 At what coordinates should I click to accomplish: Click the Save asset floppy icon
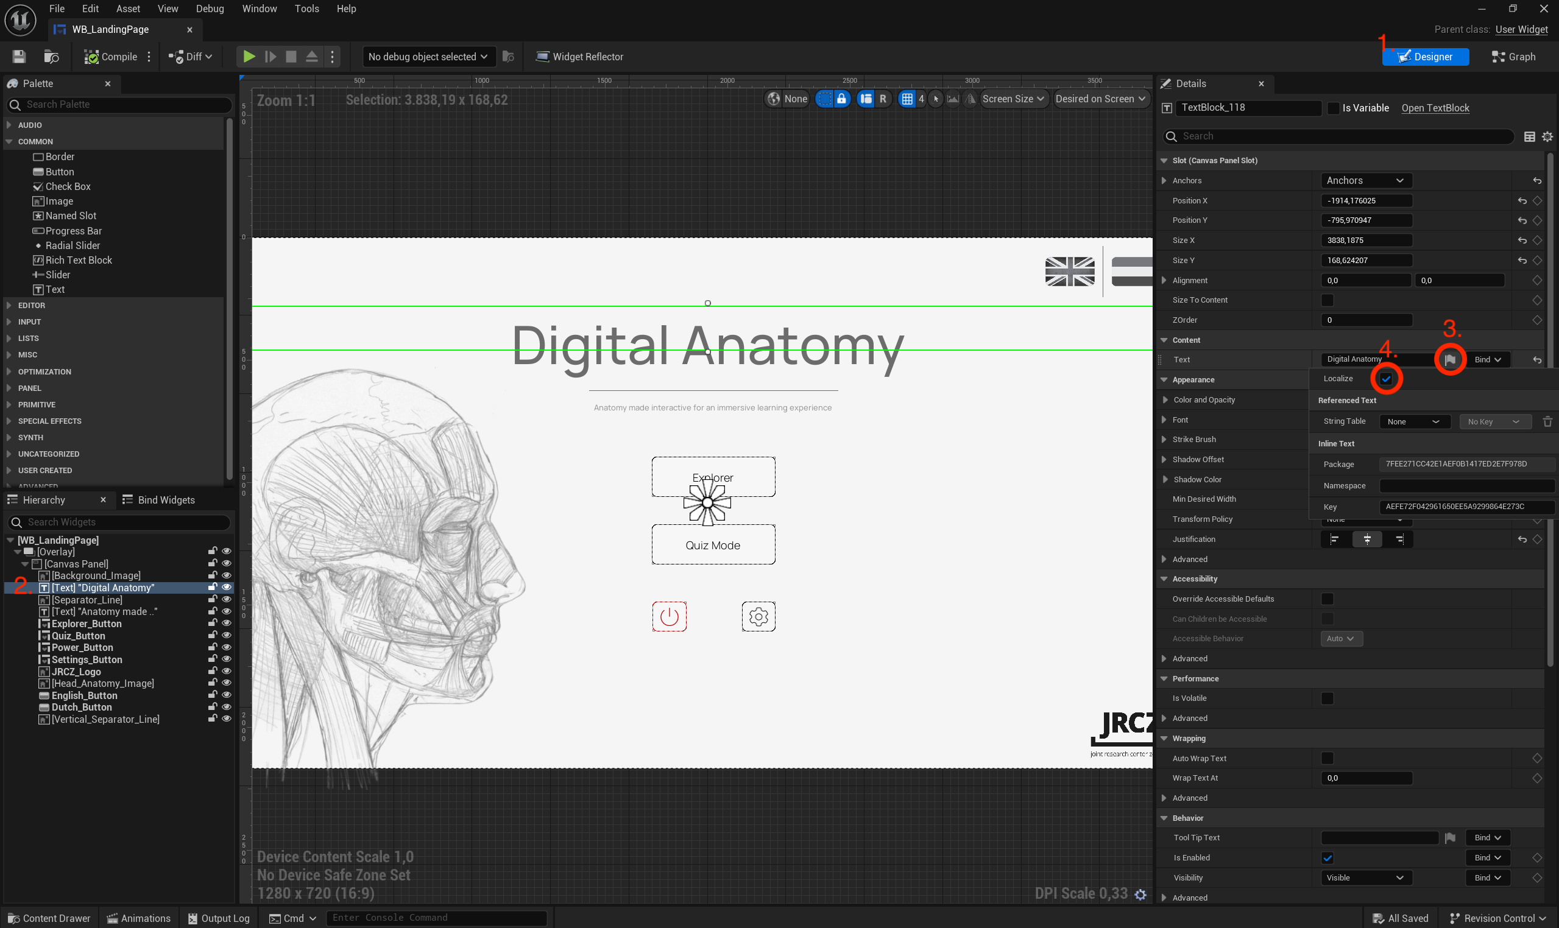pos(19,56)
